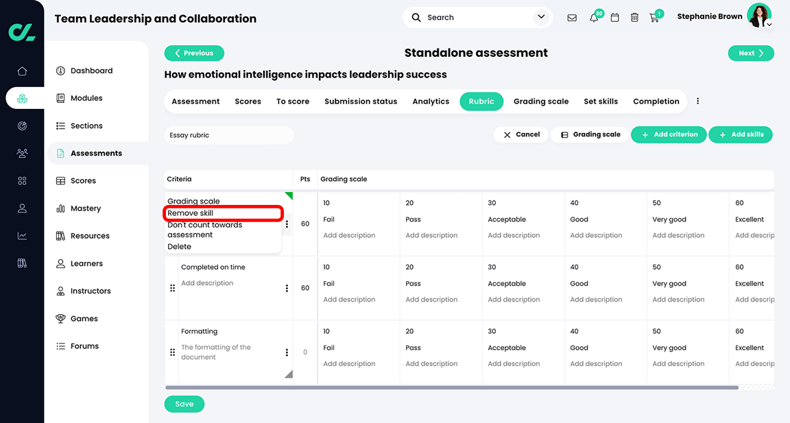Switch to the Analytics tab

coord(431,101)
